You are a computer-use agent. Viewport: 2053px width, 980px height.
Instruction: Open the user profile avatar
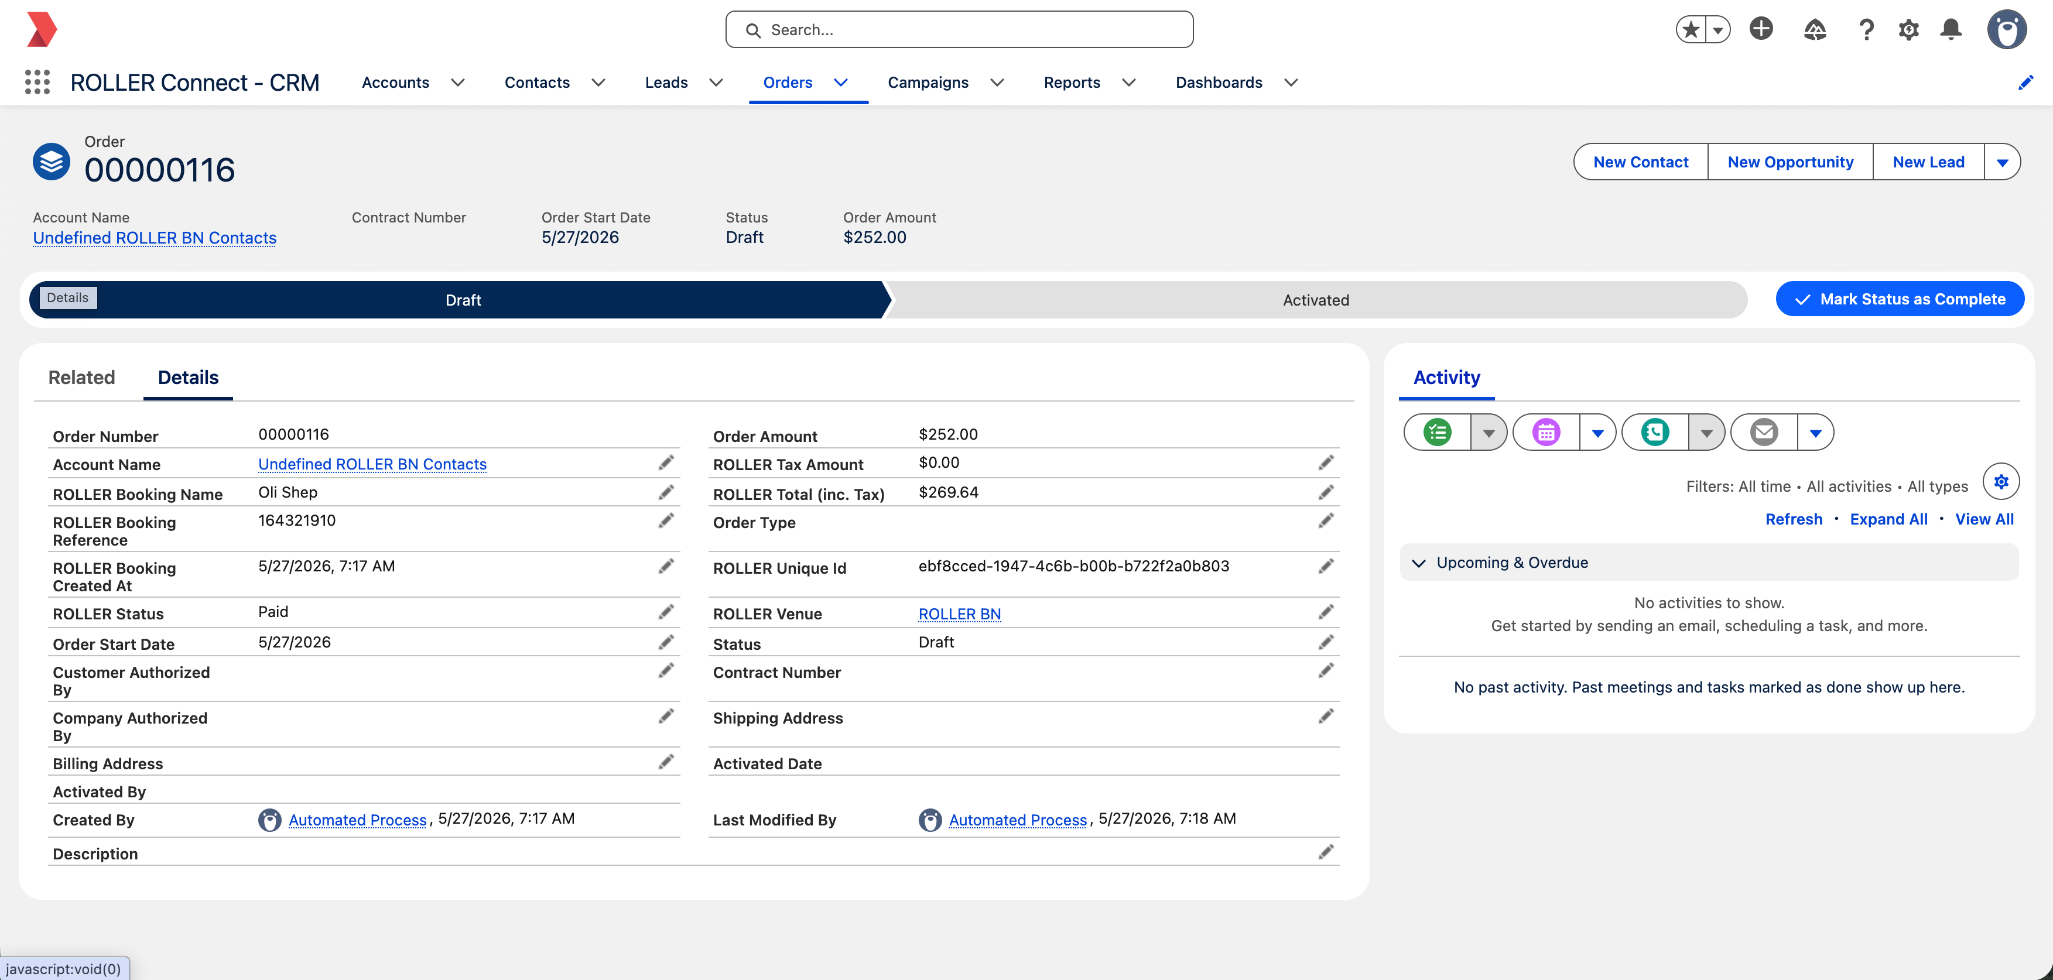pyautogui.click(x=2007, y=30)
